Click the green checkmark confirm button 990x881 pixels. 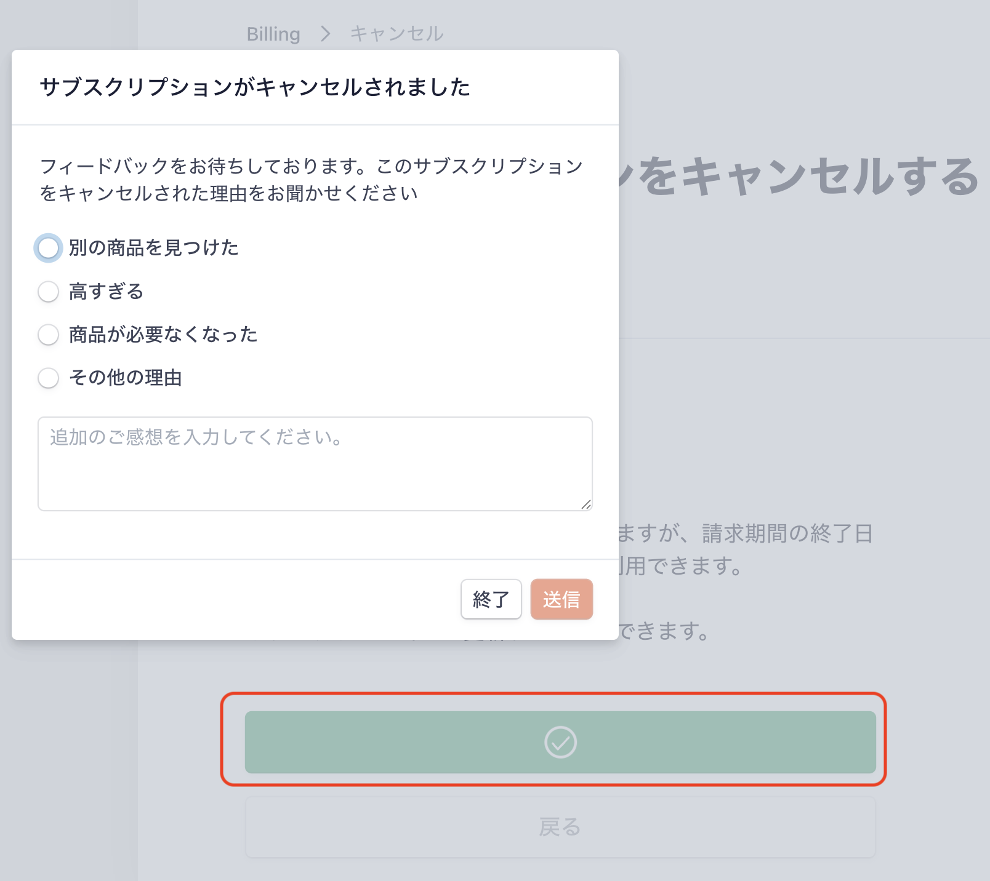[560, 742]
